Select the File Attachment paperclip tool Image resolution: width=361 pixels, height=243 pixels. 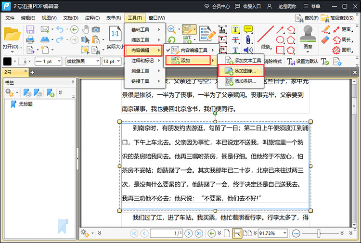click(x=248, y=40)
